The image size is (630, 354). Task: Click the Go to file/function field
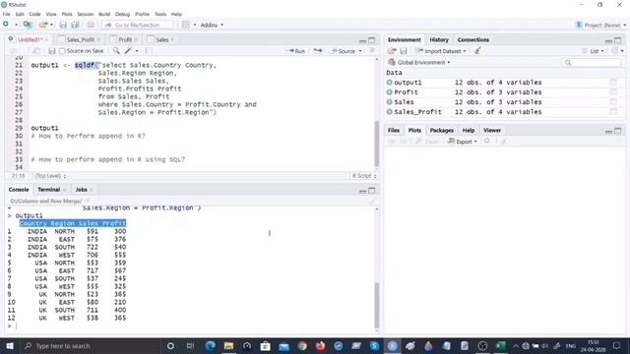coord(138,25)
